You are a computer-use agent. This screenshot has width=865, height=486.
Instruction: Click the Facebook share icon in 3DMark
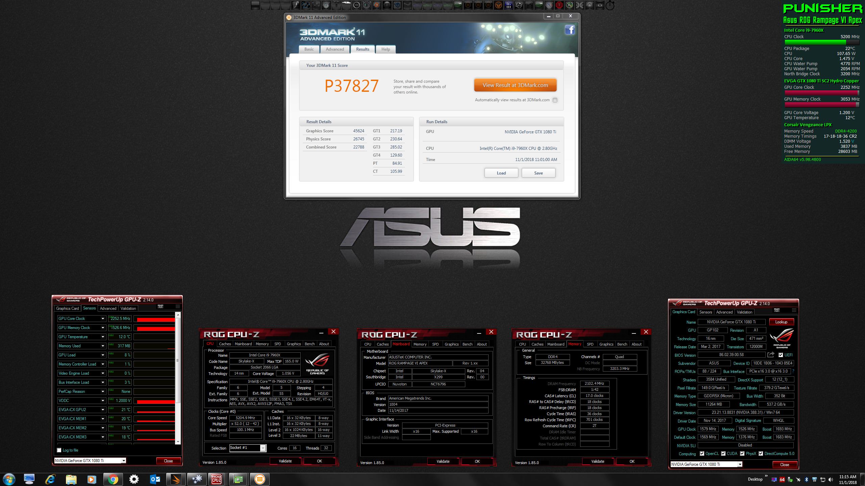pyautogui.click(x=570, y=30)
